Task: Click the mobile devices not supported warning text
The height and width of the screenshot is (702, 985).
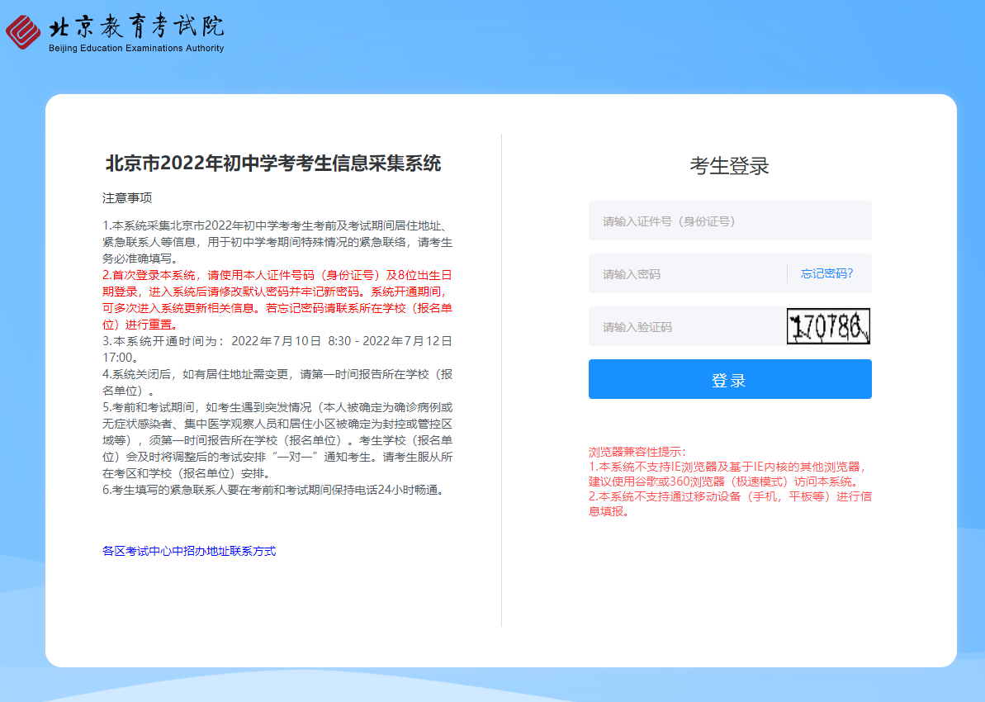Action: (730, 504)
